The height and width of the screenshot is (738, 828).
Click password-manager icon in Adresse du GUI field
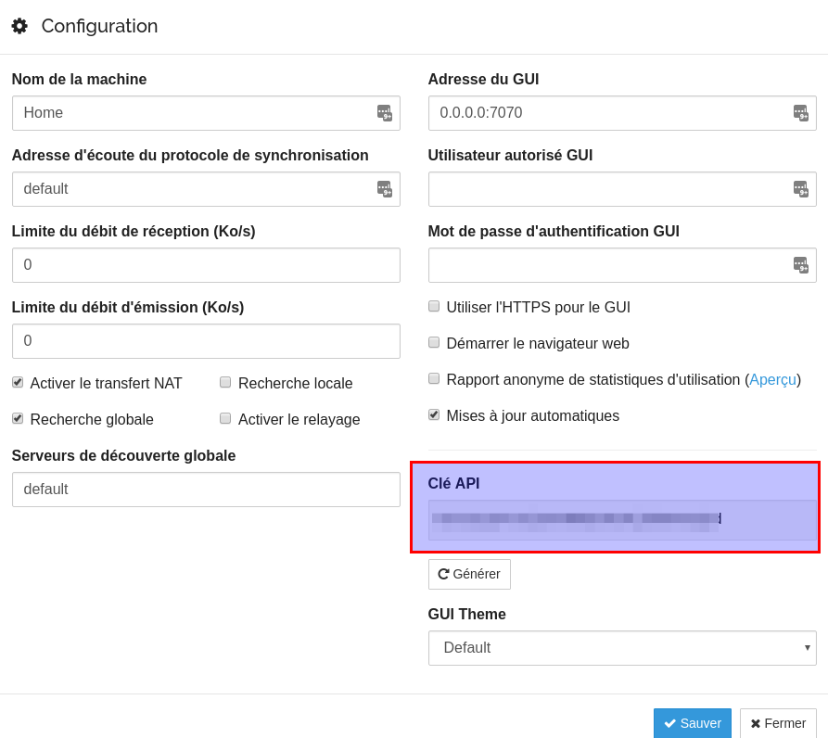[800, 113]
